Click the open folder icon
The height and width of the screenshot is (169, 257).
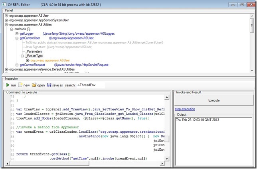34,85
